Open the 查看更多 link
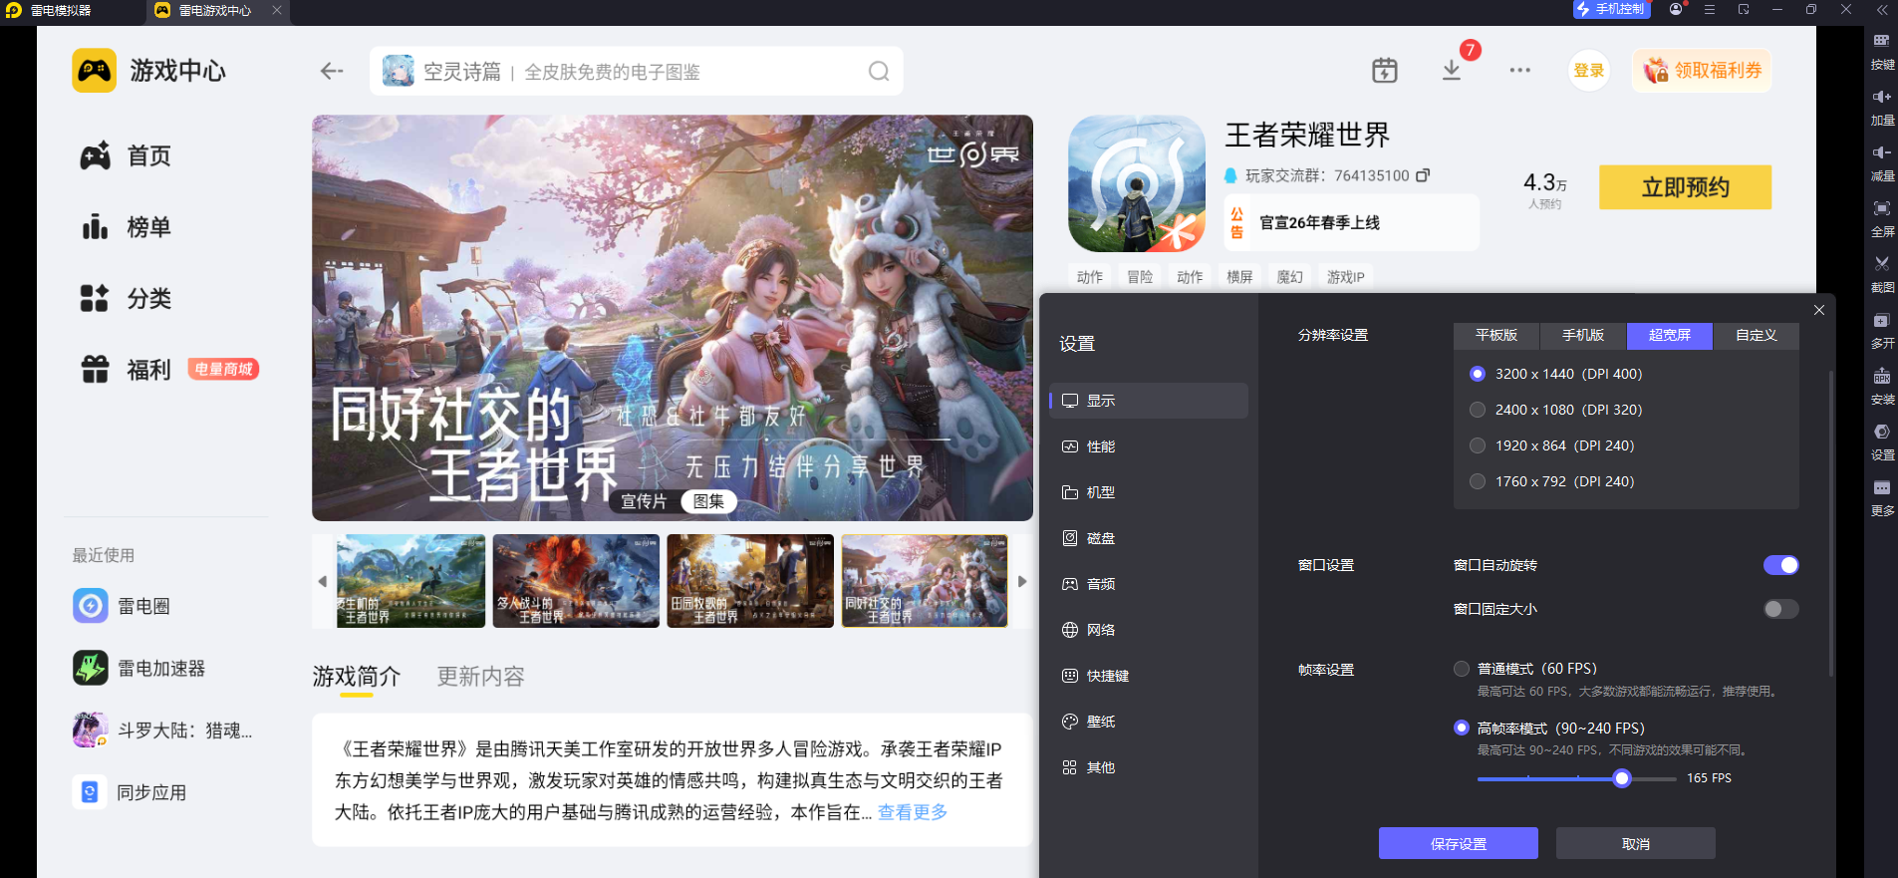Viewport: 1898px width, 878px height. click(913, 812)
